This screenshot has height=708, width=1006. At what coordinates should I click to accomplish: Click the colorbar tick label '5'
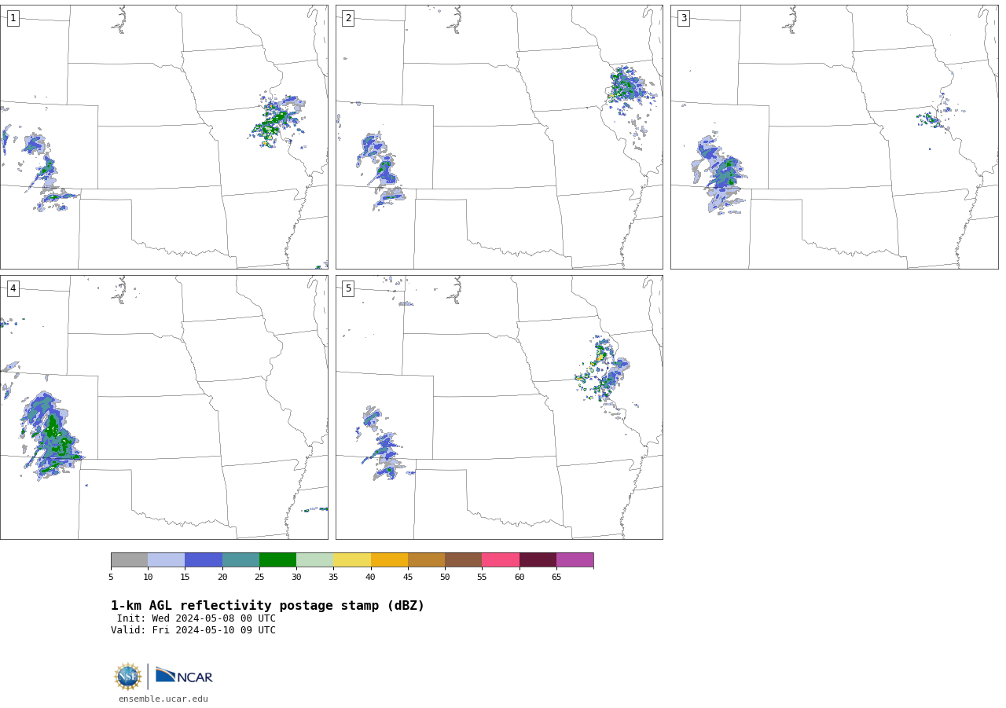(x=111, y=578)
